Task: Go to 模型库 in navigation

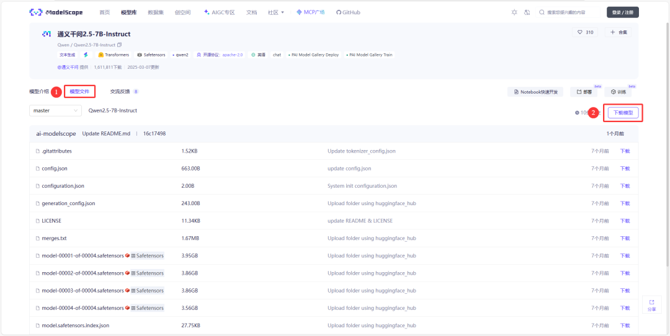Action: coord(128,12)
